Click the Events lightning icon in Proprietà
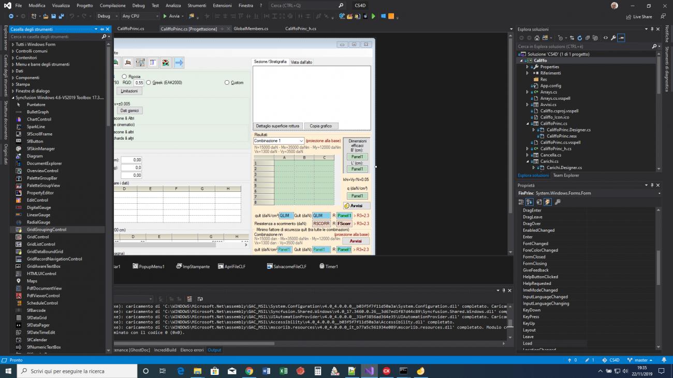 point(548,202)
